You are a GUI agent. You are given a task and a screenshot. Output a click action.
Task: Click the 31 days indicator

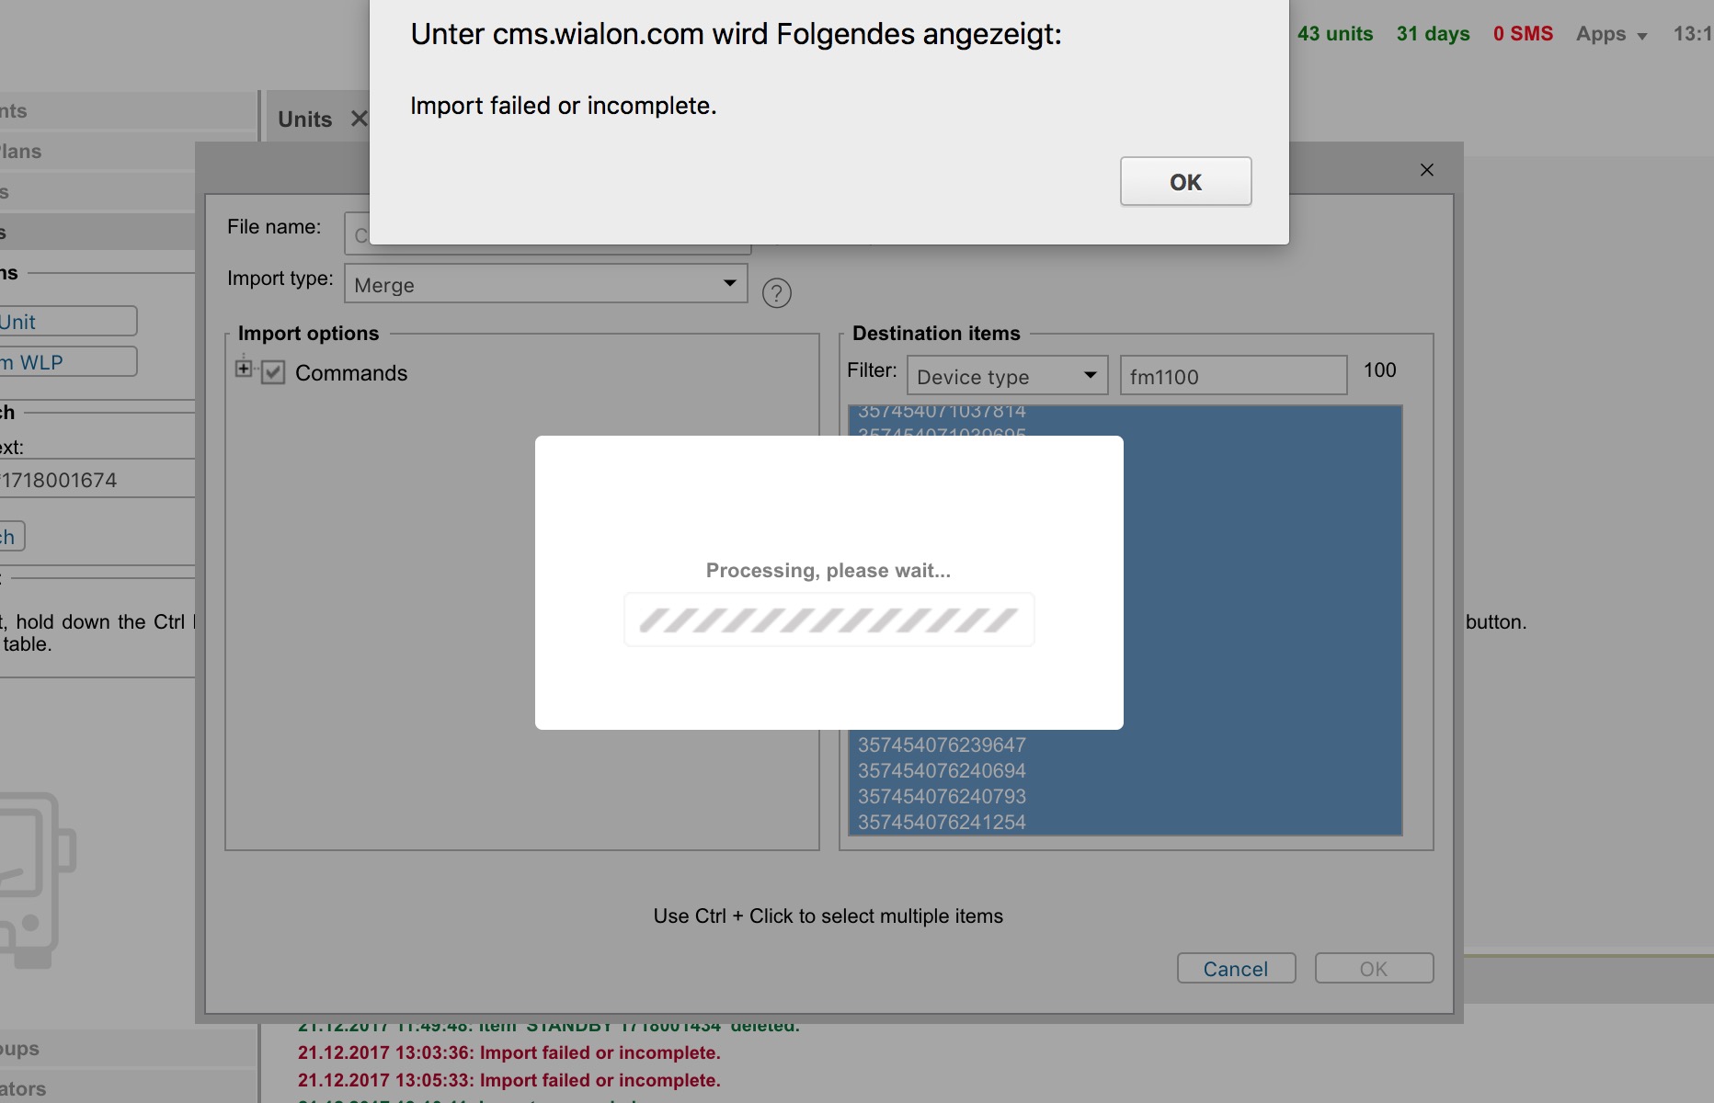(1433, 34)
